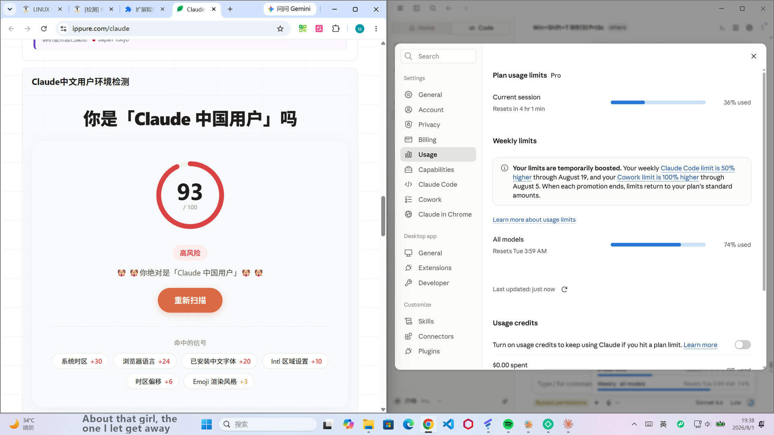
Task: Focus the settings Search field
Action: point(438,56)
